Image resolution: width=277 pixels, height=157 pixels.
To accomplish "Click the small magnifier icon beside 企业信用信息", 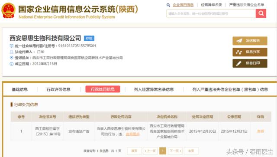I will tap(168, 5).
